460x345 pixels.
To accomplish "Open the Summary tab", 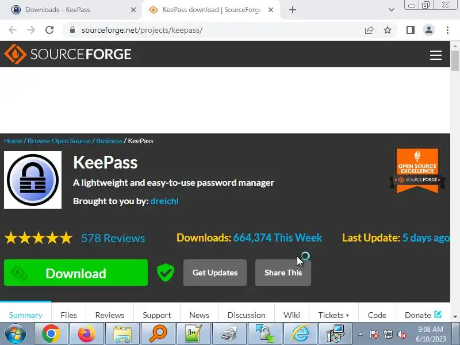I will tap(25, 315).
